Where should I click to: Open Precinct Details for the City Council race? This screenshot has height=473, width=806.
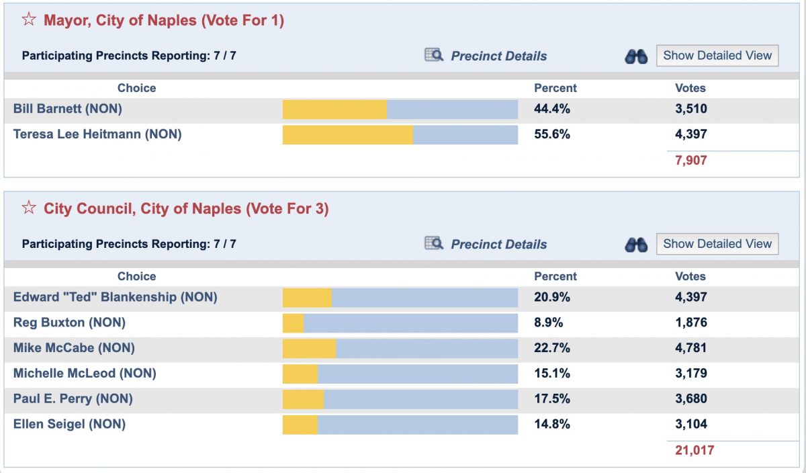pyautogui.click(x=498, y=244)
